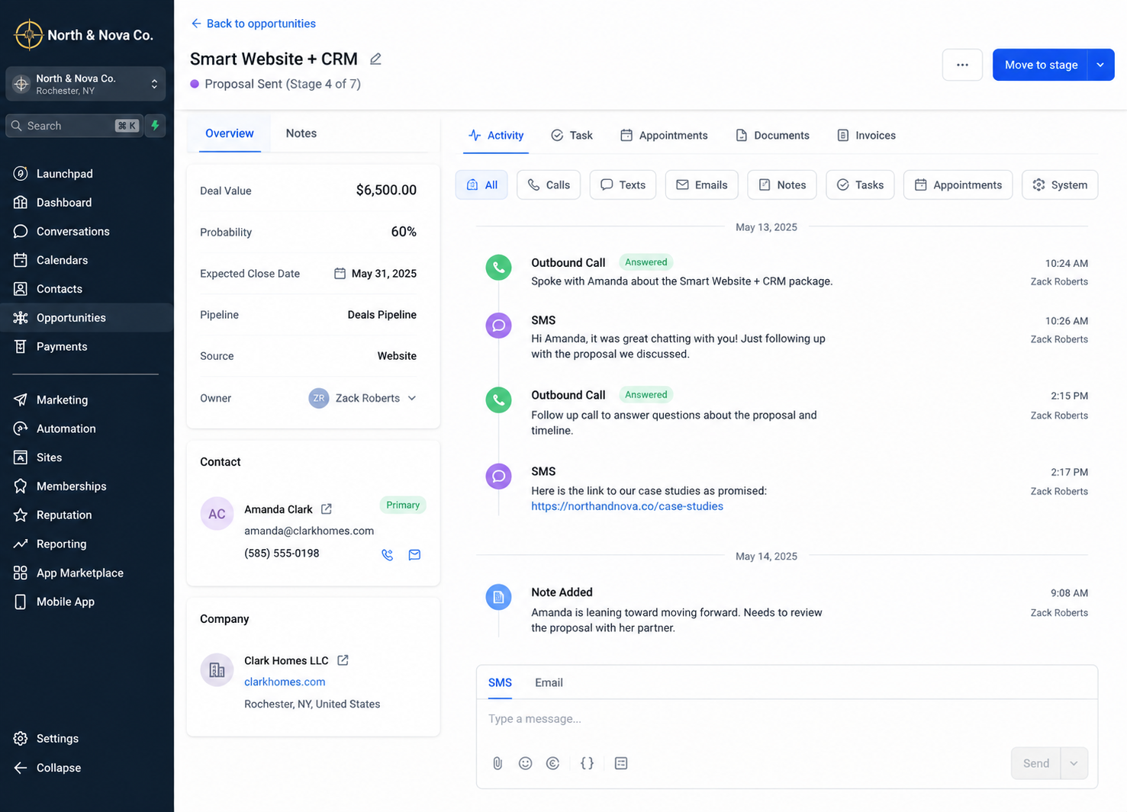Viewport: 1127px width, 812px height.
Task: Filter activity by System
Action: pyautogui.click(x=1060, y=185)
